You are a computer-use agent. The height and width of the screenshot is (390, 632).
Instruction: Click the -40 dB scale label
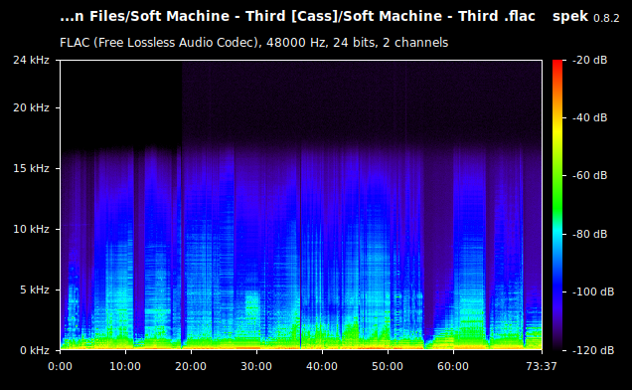[589, 117]
